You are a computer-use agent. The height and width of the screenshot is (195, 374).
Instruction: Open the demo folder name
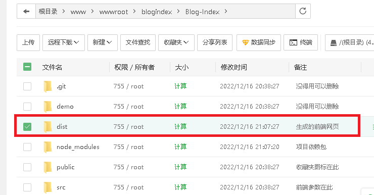[65, 107]
